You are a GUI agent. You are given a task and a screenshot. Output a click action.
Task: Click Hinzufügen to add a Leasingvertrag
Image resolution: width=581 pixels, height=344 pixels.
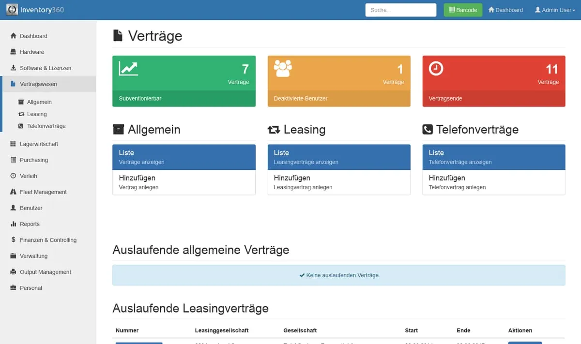tap(338, 182)
